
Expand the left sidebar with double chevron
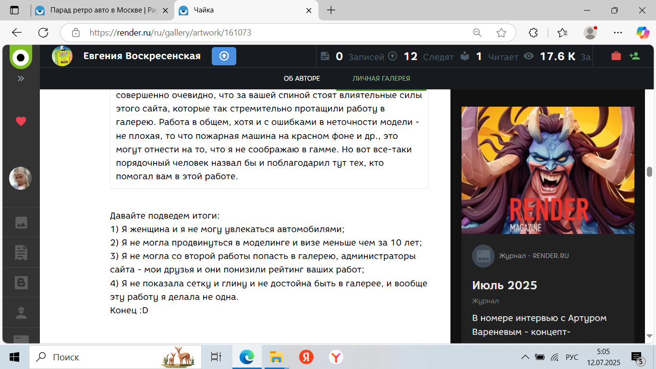coord(21,78)
